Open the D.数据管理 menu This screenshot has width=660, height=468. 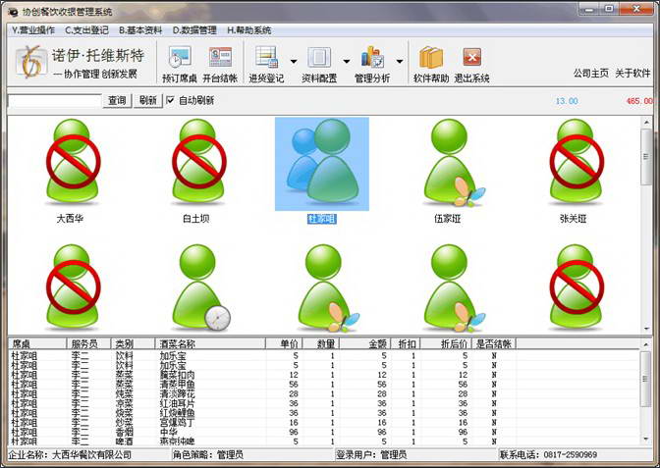point(194,30)
